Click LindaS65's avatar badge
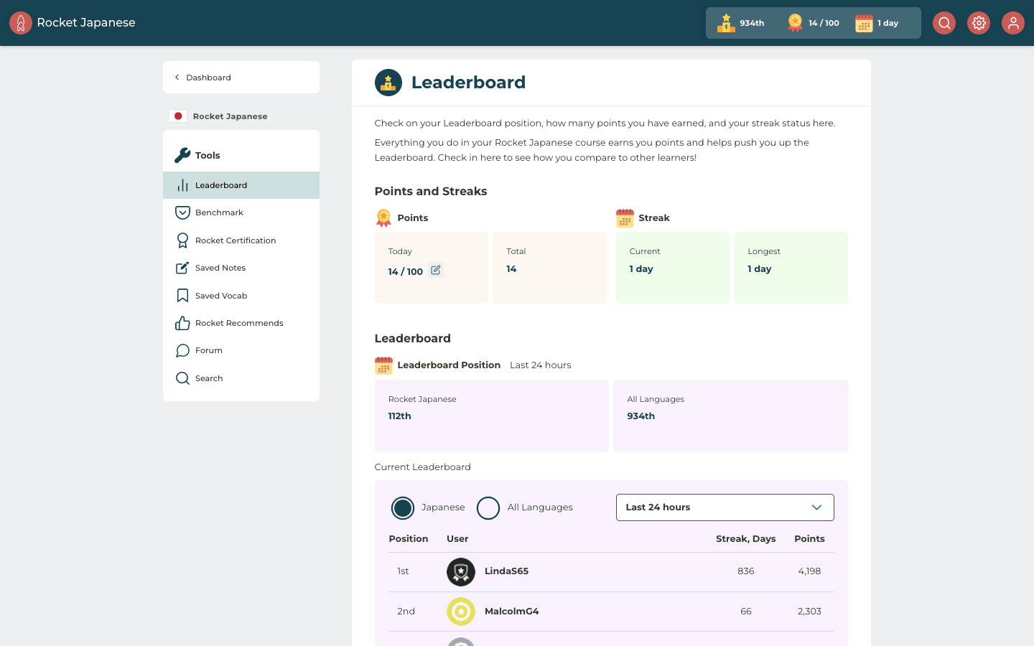Screen dimensions: 1034x646 click(x=461, y=572)
